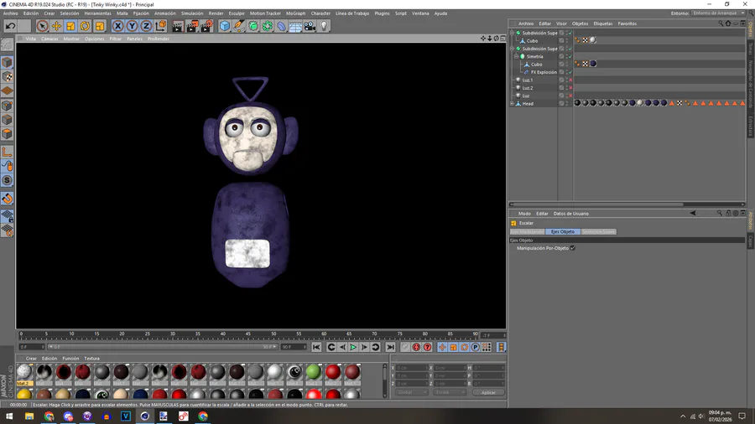The image size is (755, 424).
Task: Toggle Y axis lock
Action: pos(132,26)
